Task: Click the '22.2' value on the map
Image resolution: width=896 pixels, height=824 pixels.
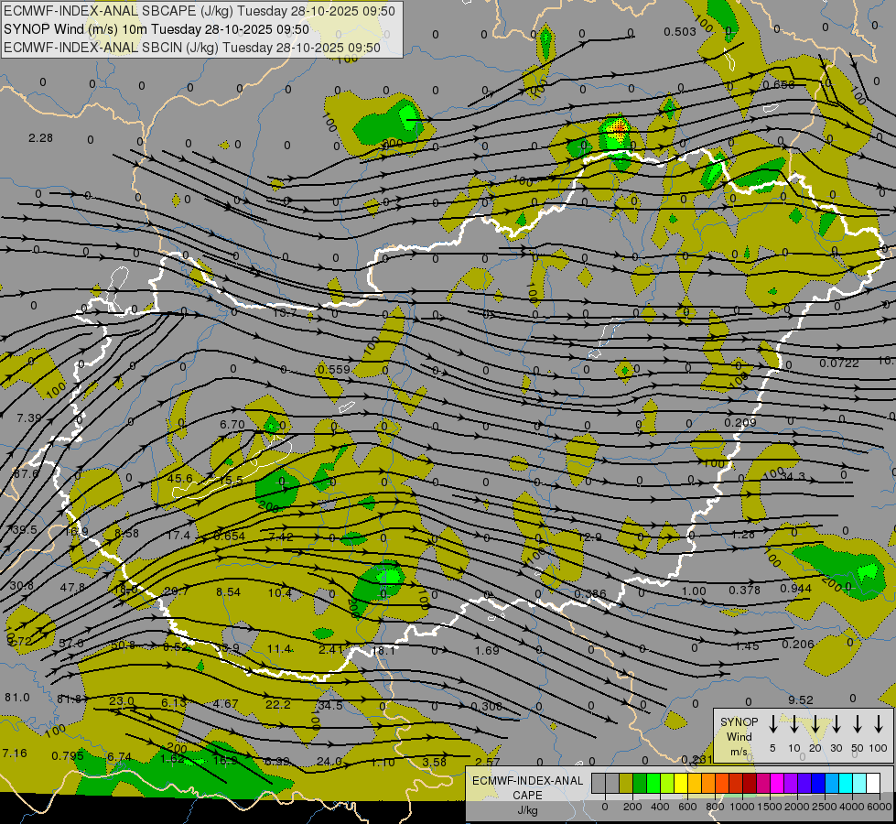Action: [x=278, y=704]
